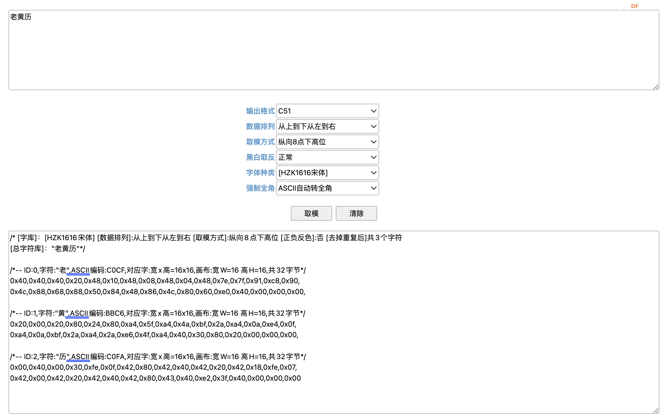
Task: Click into the input text area containing 老黄历
Action: [x=334, y=50]
